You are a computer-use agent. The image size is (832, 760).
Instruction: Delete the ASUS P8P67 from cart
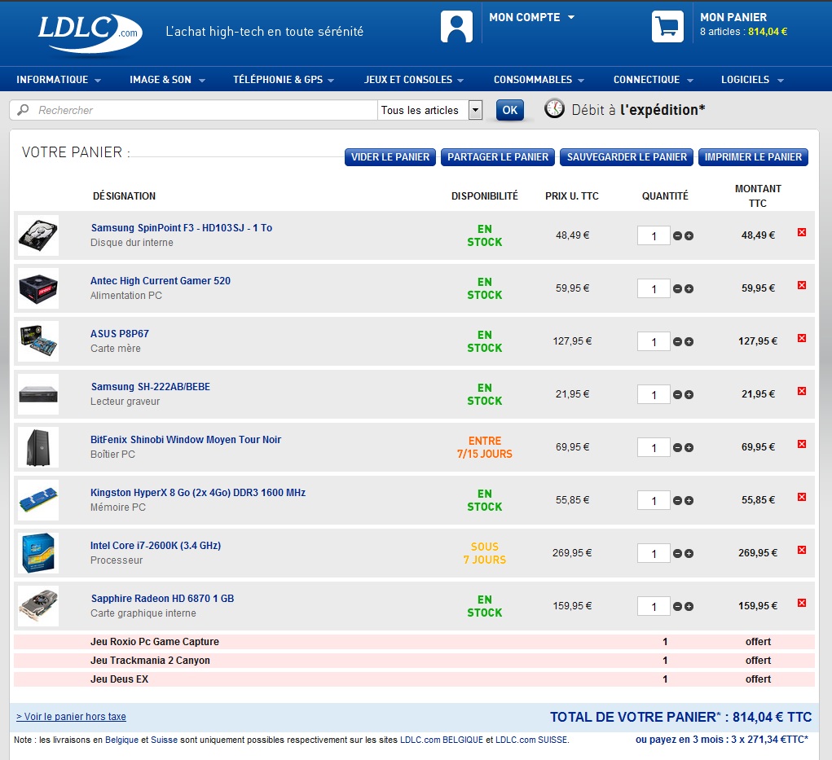pos(801,339)
